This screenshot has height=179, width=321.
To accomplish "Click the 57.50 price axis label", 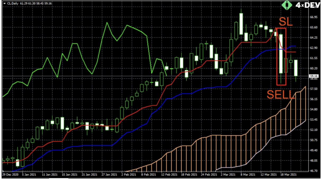I will 314,89.
